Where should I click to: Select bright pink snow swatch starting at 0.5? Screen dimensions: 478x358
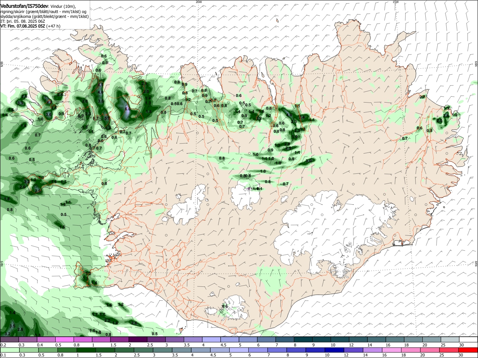click(x=64, y=340)
